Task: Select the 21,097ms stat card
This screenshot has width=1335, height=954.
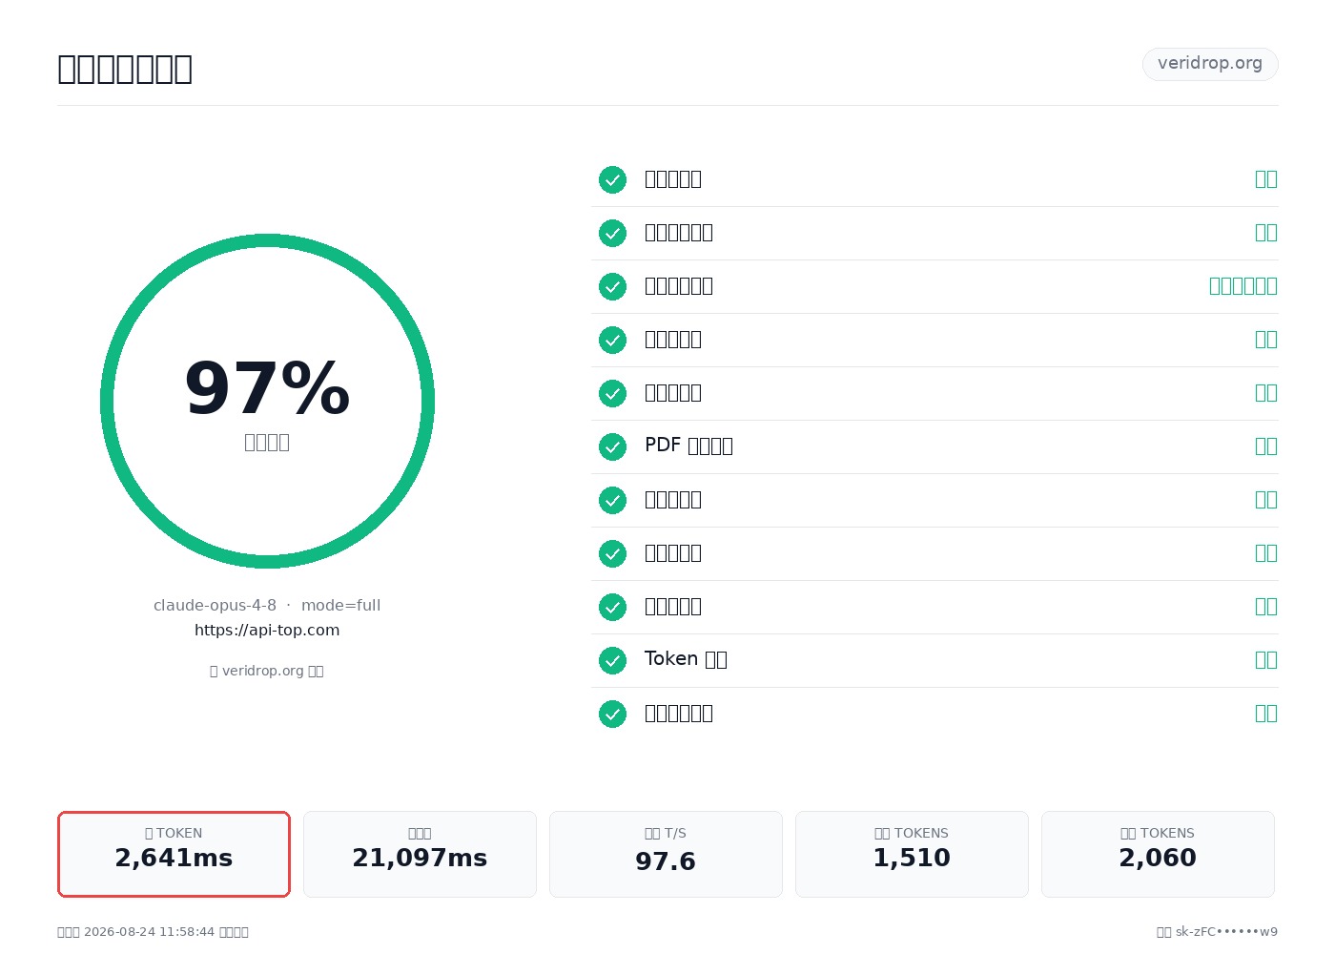Action: (x=420, y=854)
